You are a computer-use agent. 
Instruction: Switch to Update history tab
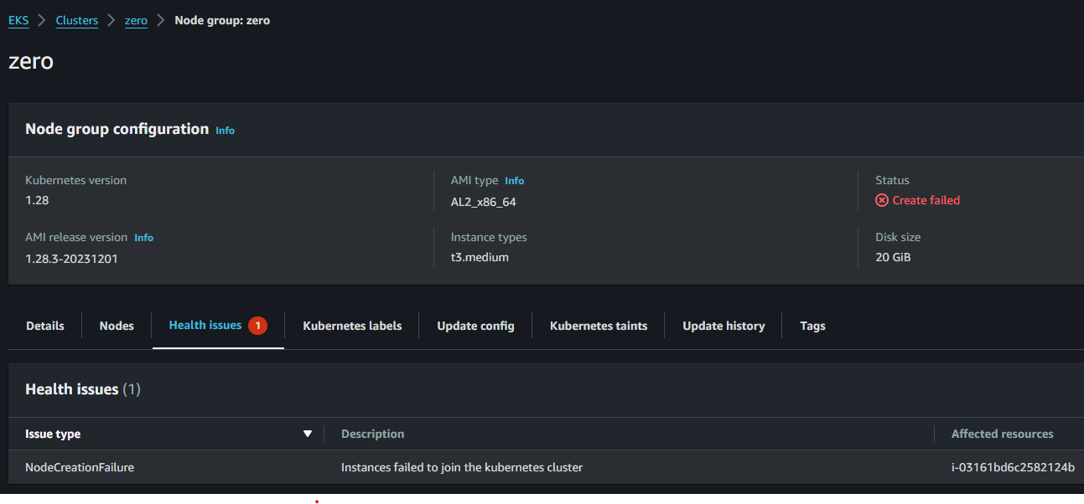tap(724, 326)
